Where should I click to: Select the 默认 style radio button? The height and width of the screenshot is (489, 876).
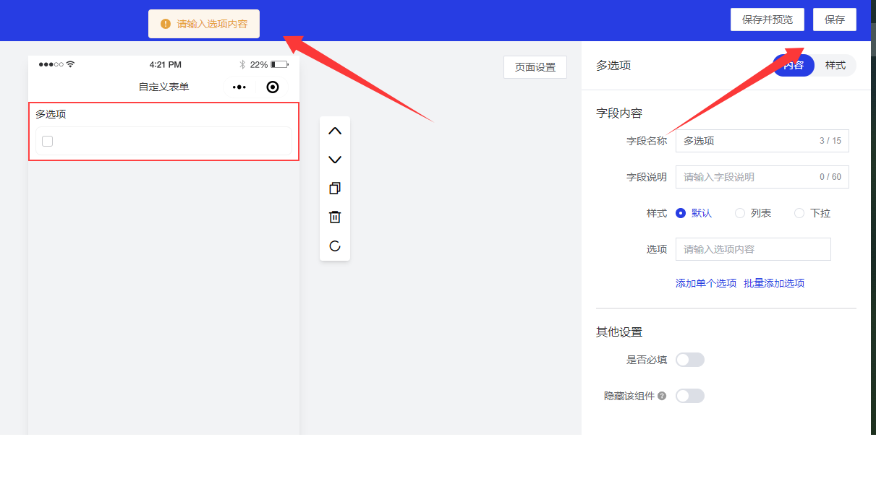tap(681, 213)
